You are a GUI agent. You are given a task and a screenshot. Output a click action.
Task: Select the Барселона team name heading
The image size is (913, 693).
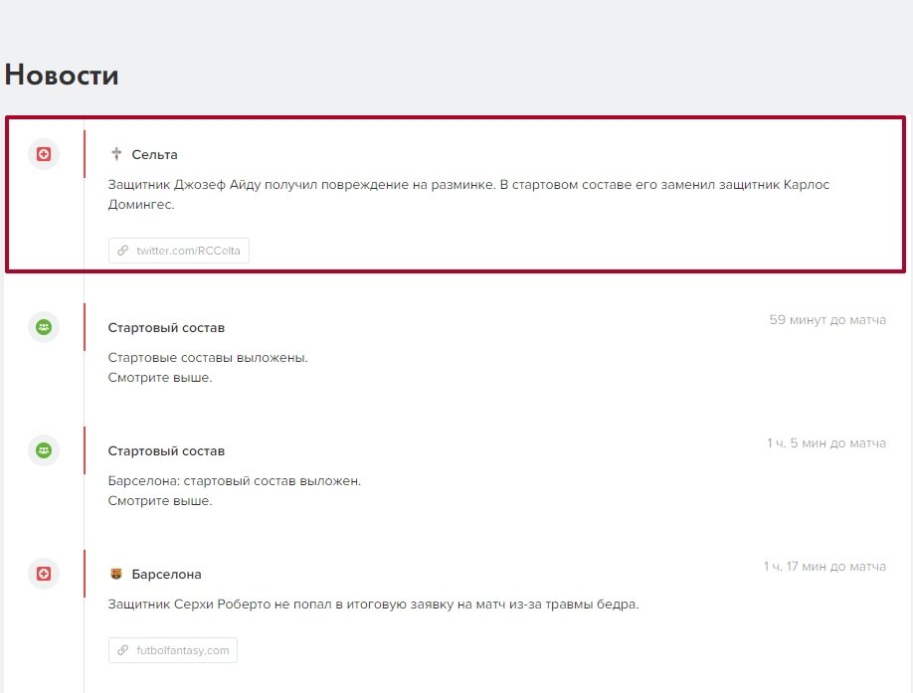[166, 575]
